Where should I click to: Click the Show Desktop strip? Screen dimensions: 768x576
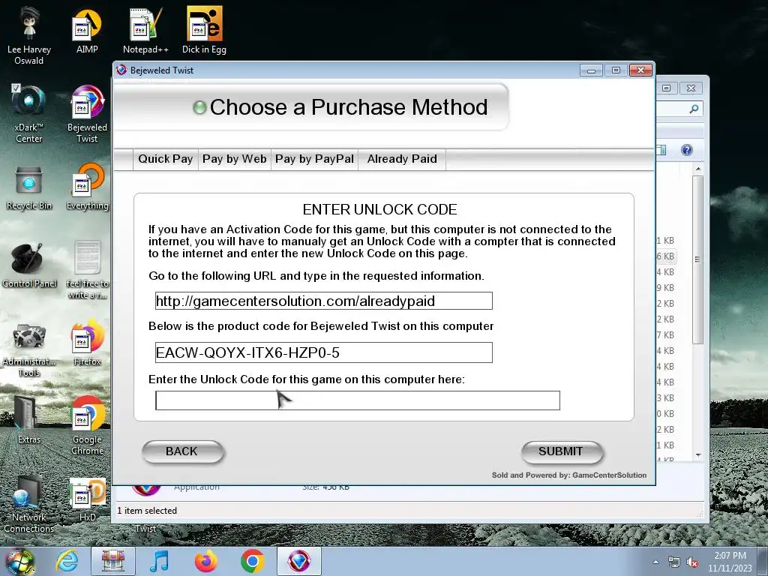(764, 562)
